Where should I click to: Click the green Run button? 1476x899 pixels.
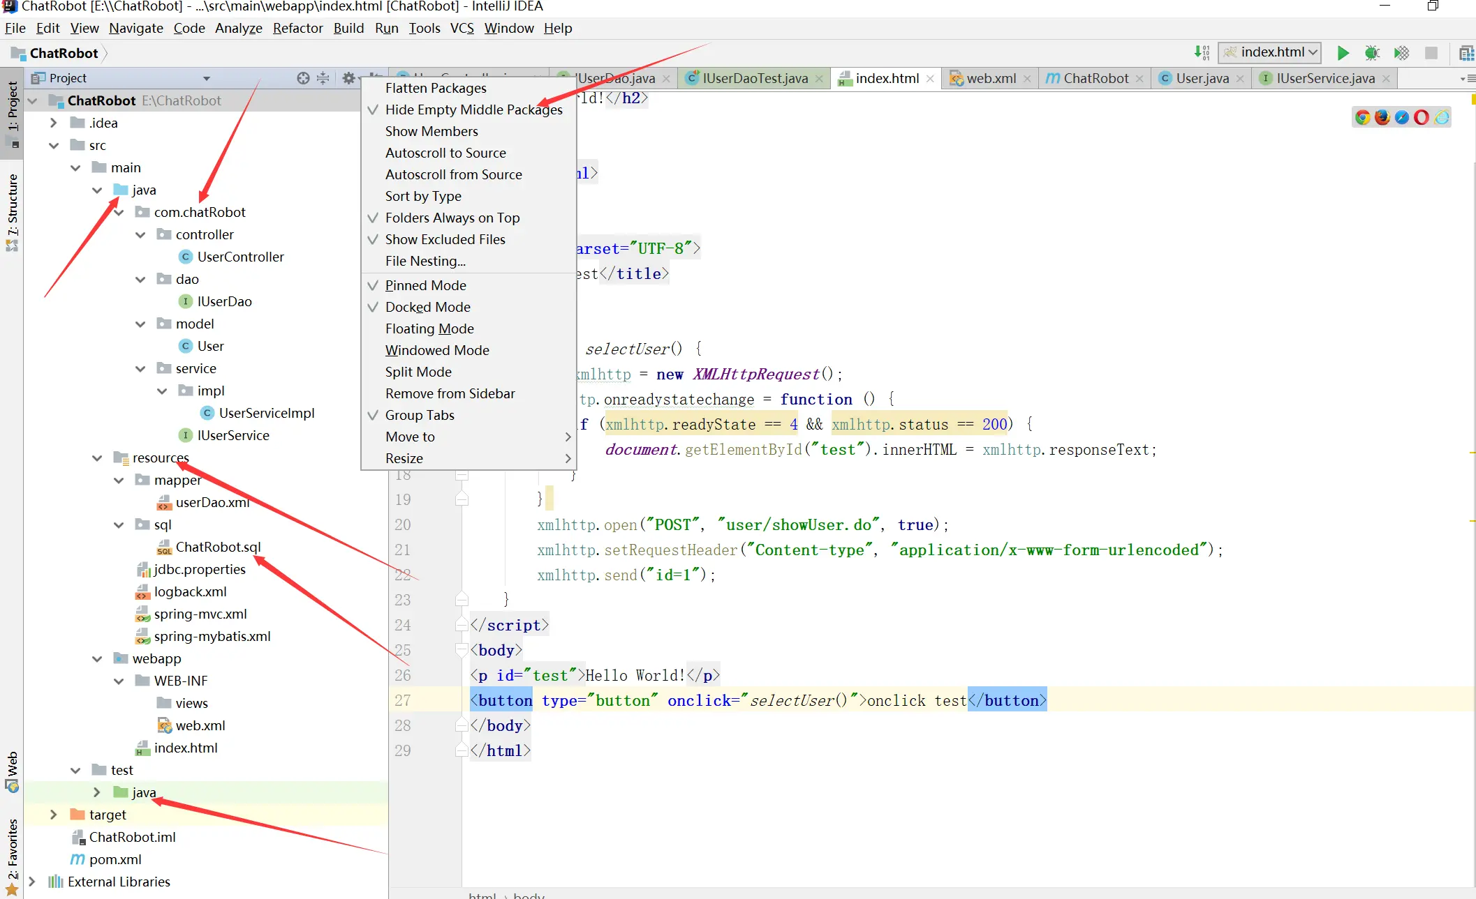1342,53
